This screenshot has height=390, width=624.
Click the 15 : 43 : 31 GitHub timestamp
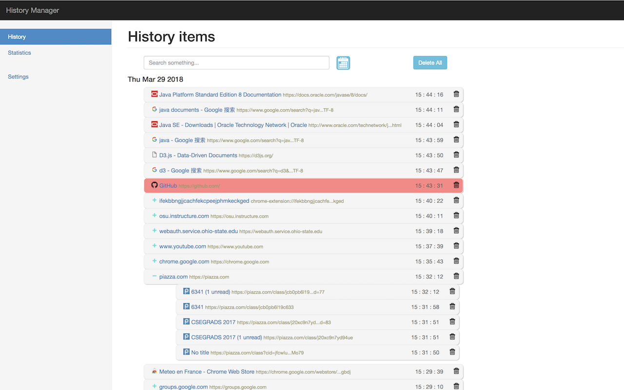tap(429, 185)
